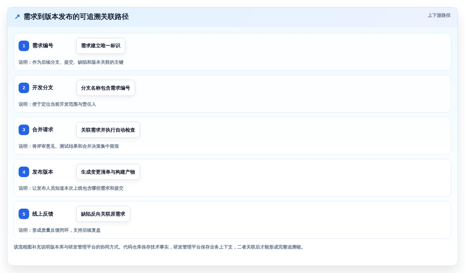Screen dimensions: 465x273
Task: Click the footer paragraph starting with 该流程图补充说明
Action: pos(159,247)
